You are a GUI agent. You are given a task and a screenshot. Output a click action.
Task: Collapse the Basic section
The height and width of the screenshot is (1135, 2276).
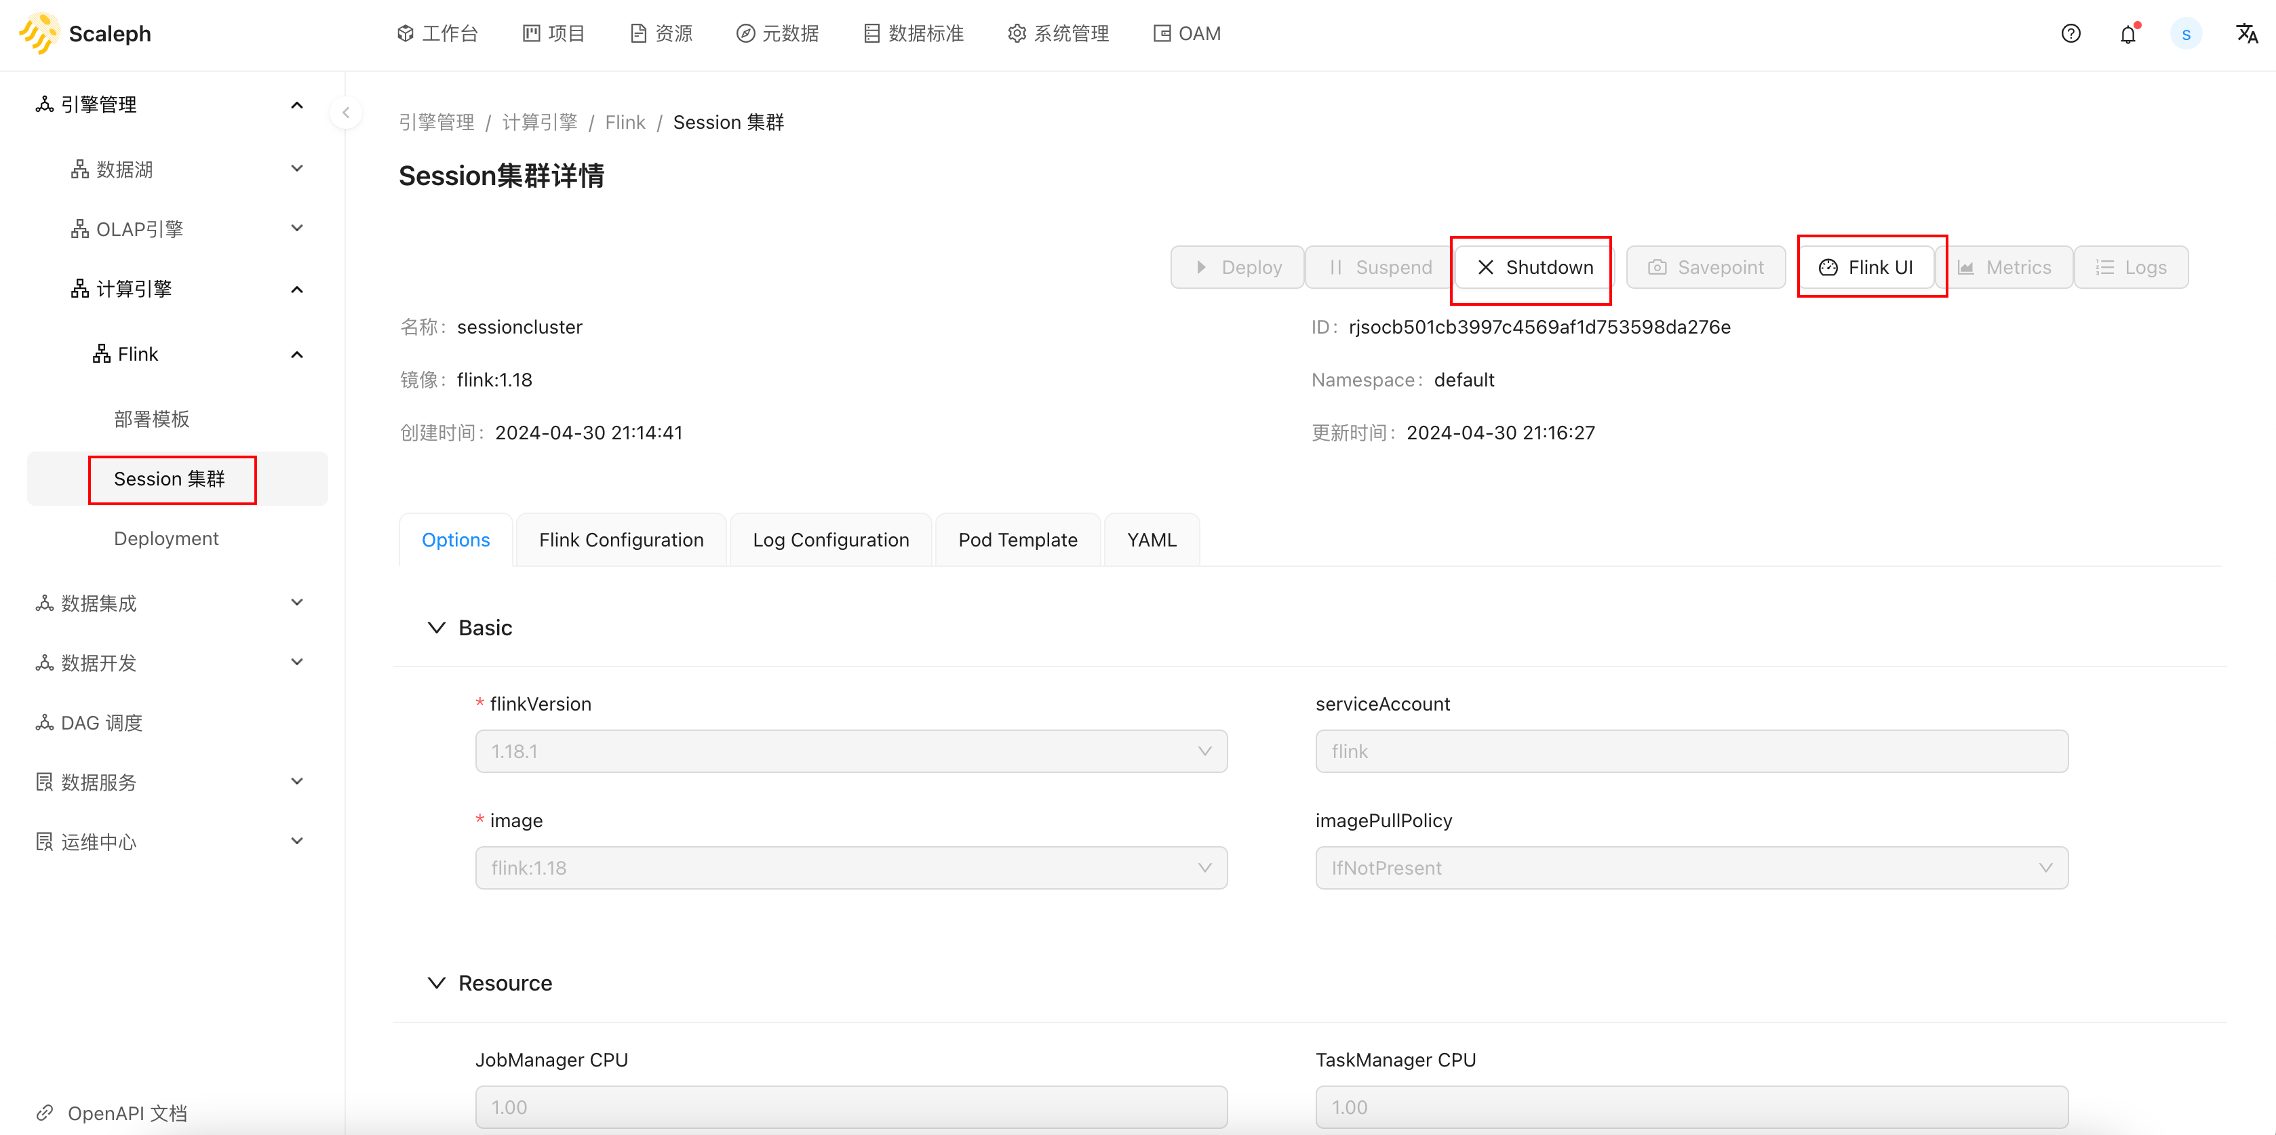pos(437,627)
